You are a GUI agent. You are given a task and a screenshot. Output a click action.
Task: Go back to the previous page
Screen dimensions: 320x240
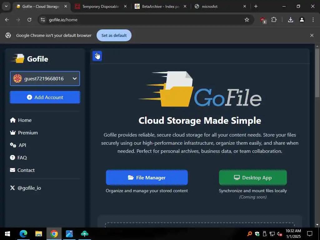(x=7, y=20)
